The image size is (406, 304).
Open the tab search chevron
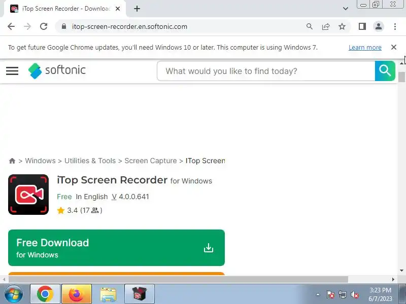[x=346, y=9]
